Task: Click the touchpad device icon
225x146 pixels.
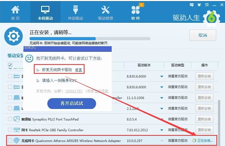Action: point(17,119)
